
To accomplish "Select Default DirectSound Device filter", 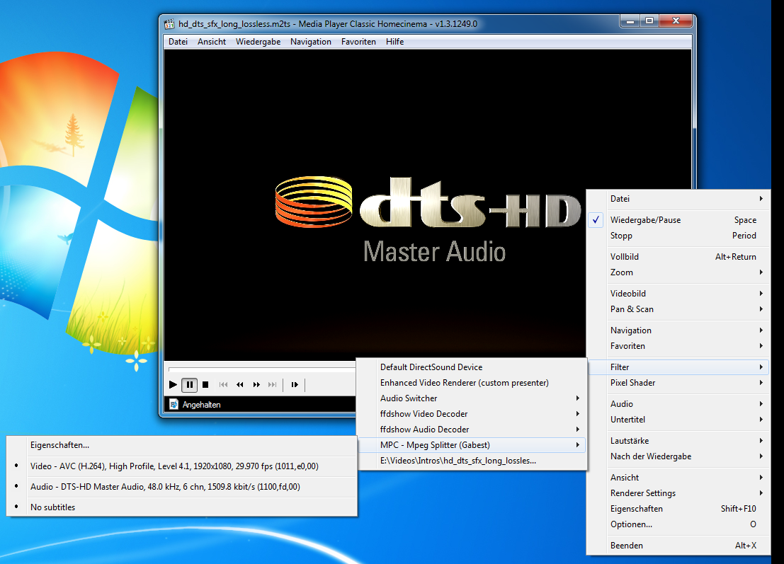I will point(472,367).
